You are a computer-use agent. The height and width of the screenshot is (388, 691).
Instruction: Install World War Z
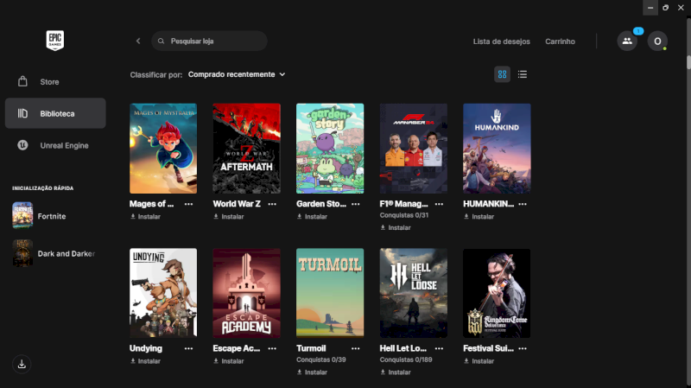pyautogui.click(x=229, y=217)
